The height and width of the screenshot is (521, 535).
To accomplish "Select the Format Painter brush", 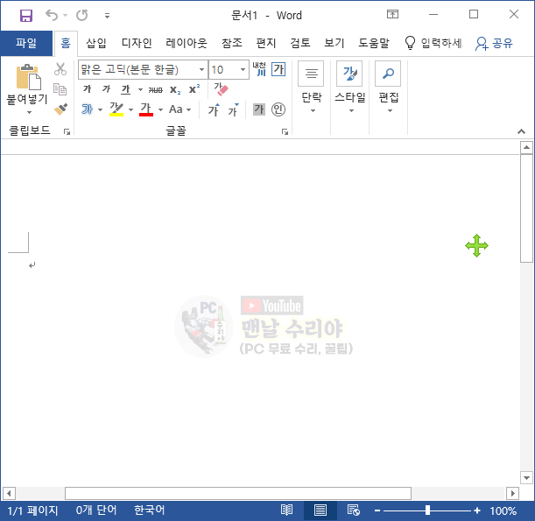I will [60, 109].
